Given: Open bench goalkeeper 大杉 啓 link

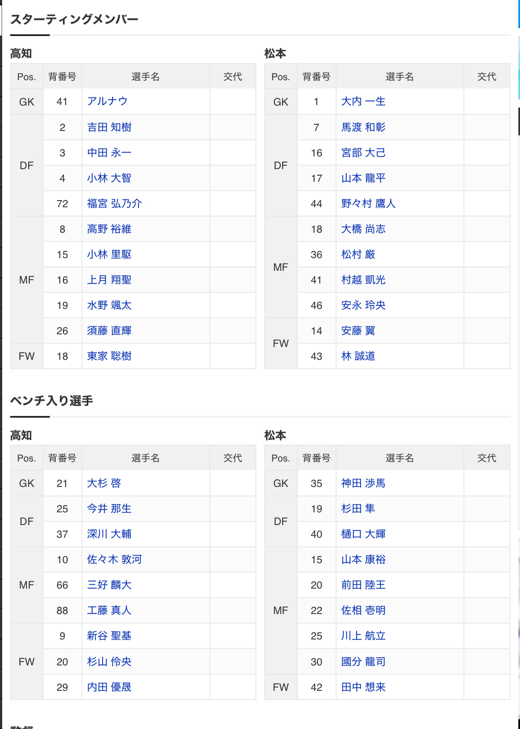Looking at the screenshot, I should 104,483.
